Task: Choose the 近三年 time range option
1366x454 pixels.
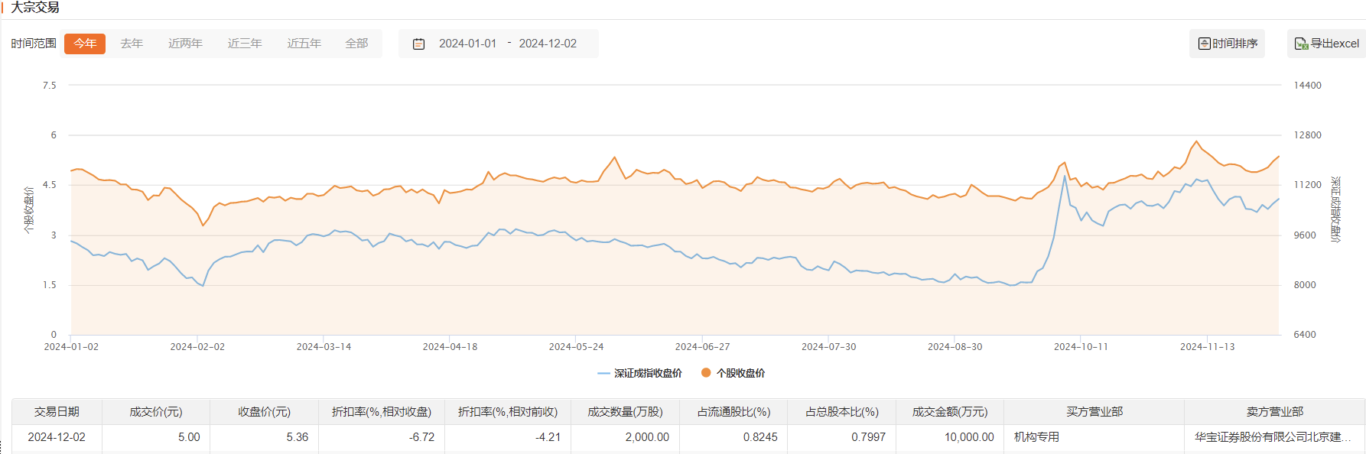Action: [245, 44]
